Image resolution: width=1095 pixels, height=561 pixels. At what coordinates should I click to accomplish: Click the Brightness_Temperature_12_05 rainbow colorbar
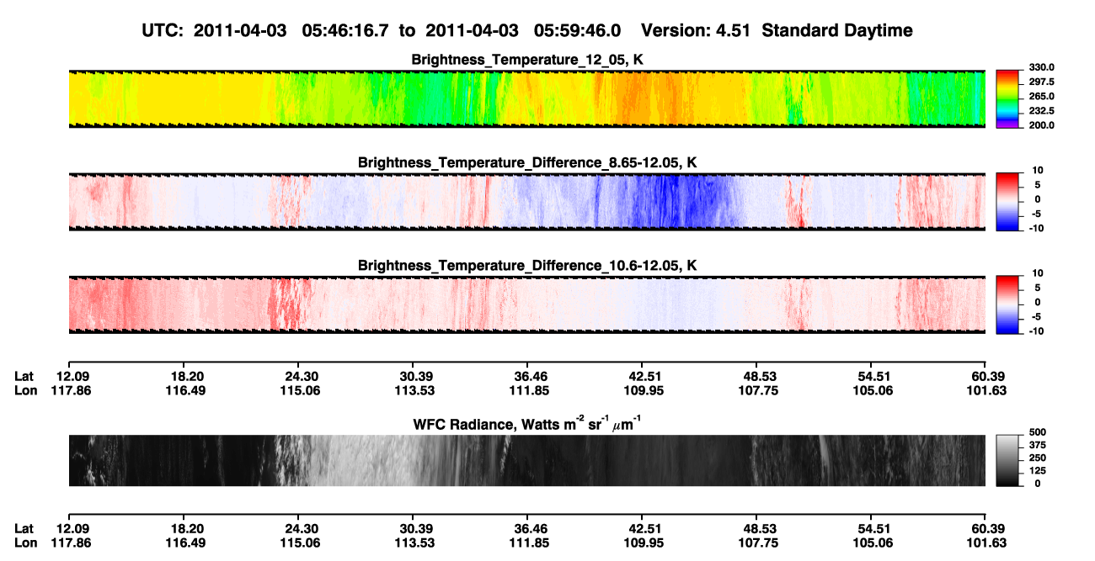(1007, 98)
